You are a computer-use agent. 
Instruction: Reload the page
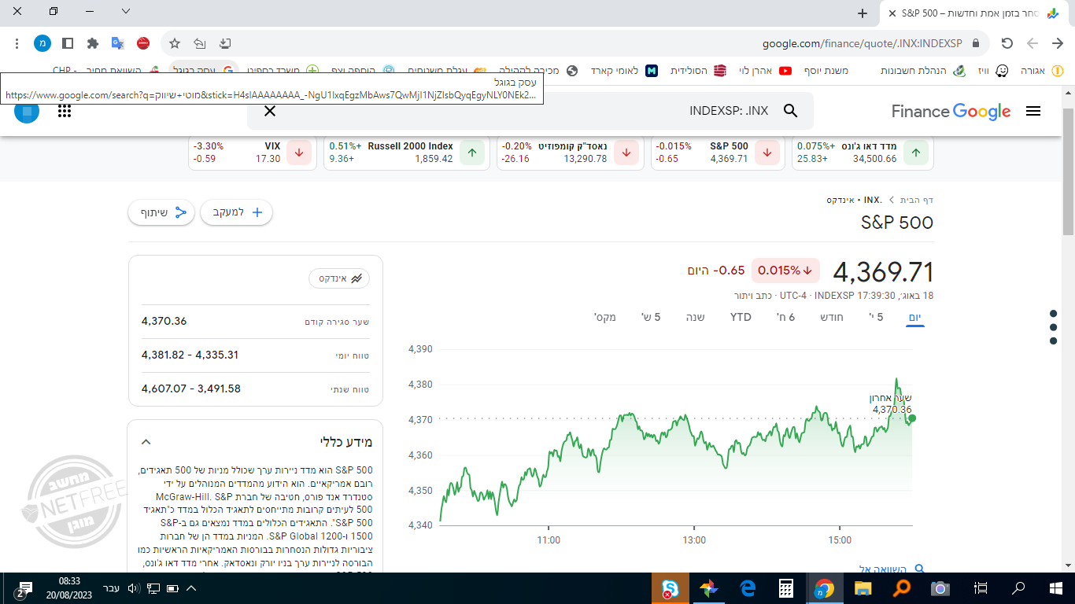[1007, 43]
